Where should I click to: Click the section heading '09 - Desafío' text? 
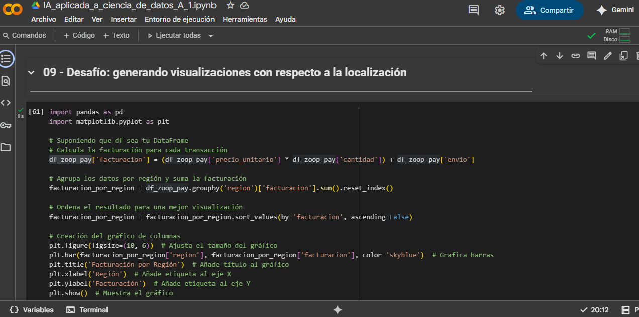(225, 72)
